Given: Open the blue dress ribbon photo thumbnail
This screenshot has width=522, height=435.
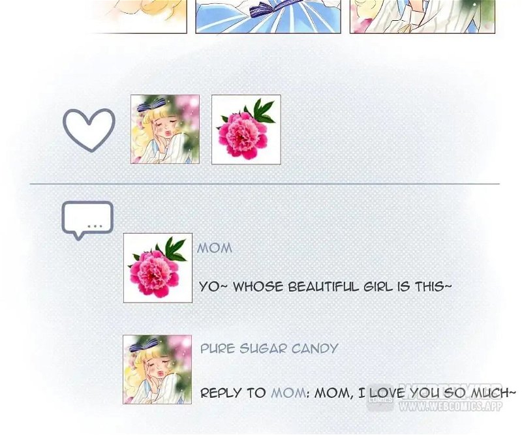Looking at the screenshot, I should [268, 16].
